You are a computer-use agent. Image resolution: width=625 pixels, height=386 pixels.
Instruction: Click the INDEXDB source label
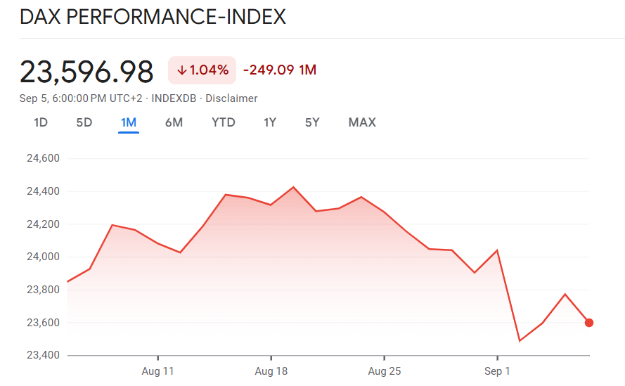175,98
